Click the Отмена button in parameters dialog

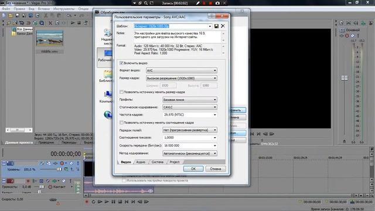pos(216,169)
